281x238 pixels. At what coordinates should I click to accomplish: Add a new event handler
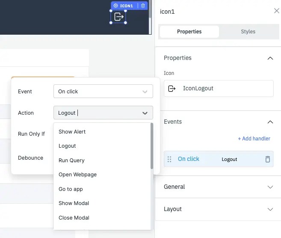tap(254, 139)
